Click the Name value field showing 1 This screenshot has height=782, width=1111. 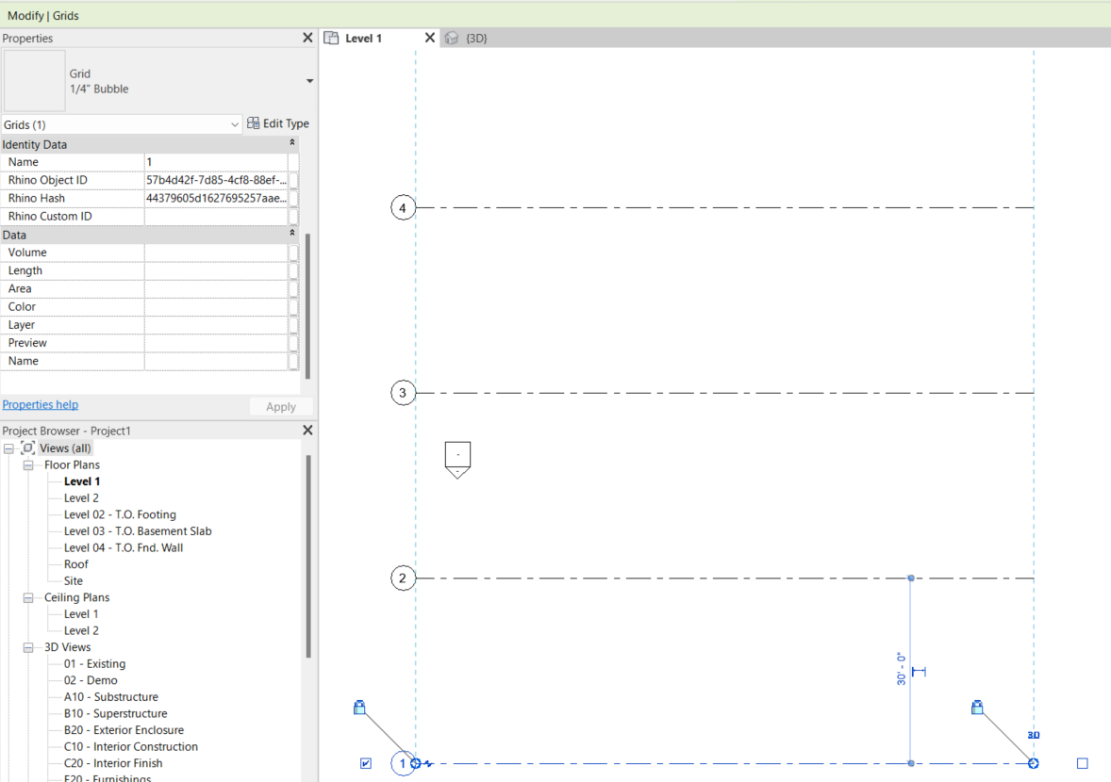(x=217, y=161)
